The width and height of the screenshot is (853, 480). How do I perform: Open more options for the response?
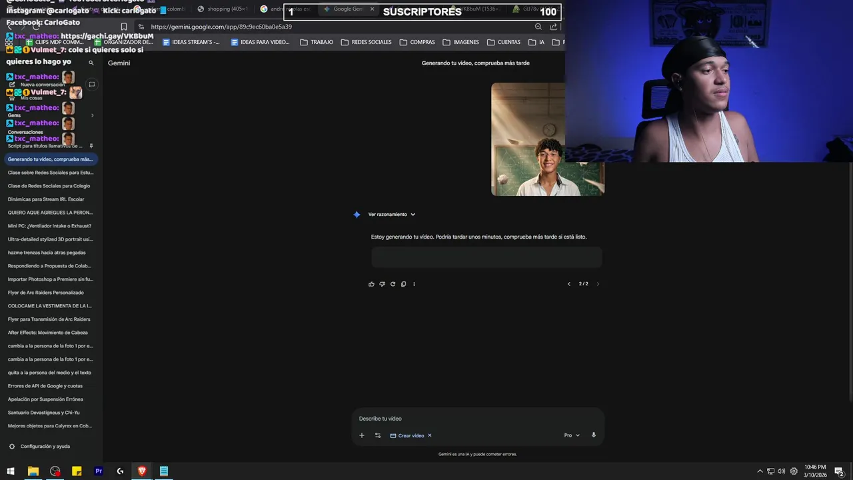pos(414,284)
